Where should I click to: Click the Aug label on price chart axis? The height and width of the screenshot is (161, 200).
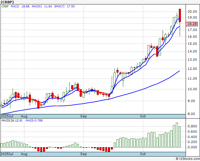click(24, 116)
